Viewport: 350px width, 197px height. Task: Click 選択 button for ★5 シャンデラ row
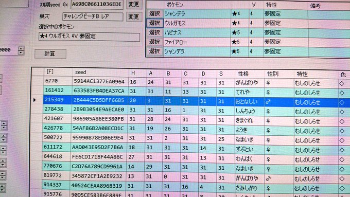coord(155,51)
